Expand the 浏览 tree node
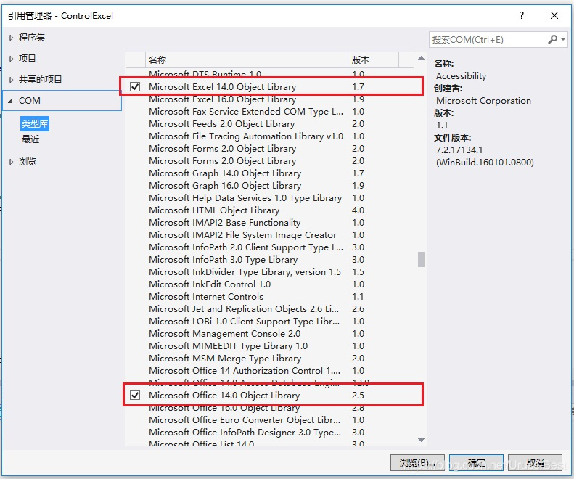 pyautogui.click(x=11, y=162)
